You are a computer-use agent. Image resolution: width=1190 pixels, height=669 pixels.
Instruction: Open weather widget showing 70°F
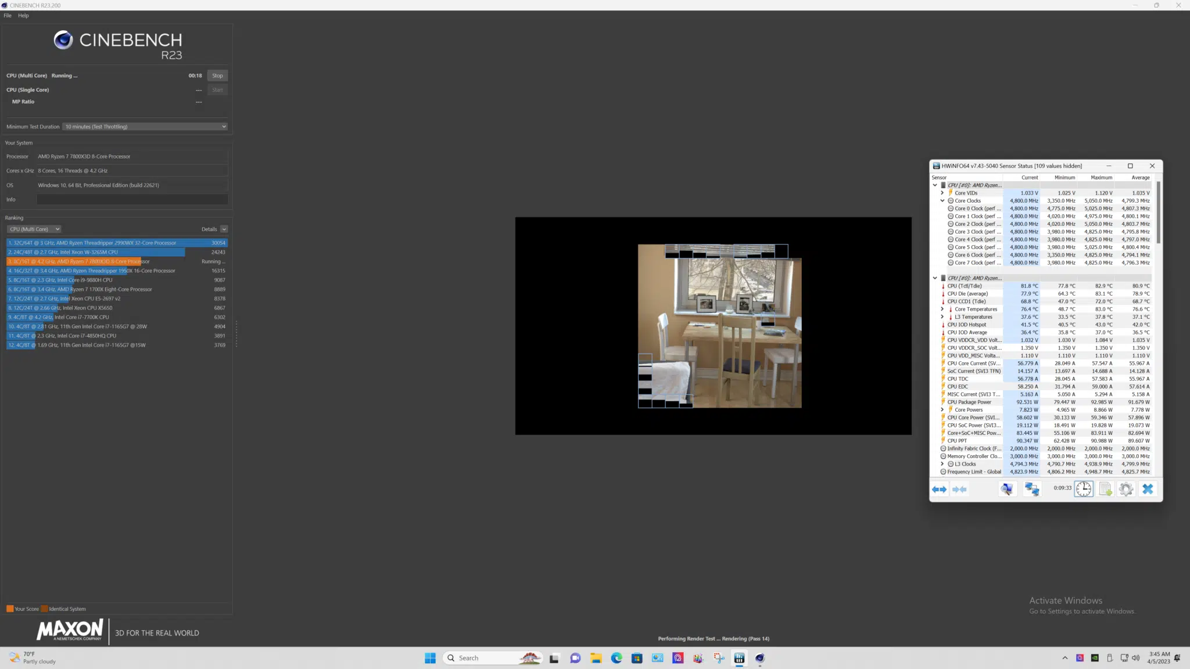click(x=33, y=658)
